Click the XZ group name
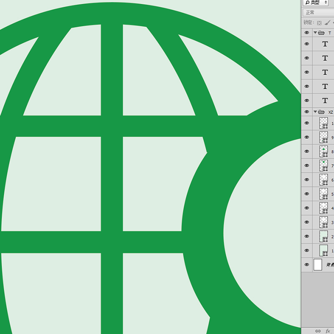Image resolution: width=334 pixels, height=334 pixels. coord(331,112)
